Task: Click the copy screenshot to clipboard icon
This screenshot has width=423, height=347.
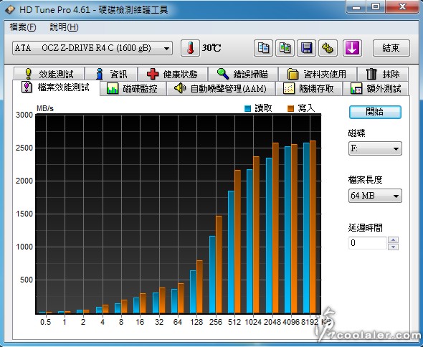Action: [x=285, y=48]
